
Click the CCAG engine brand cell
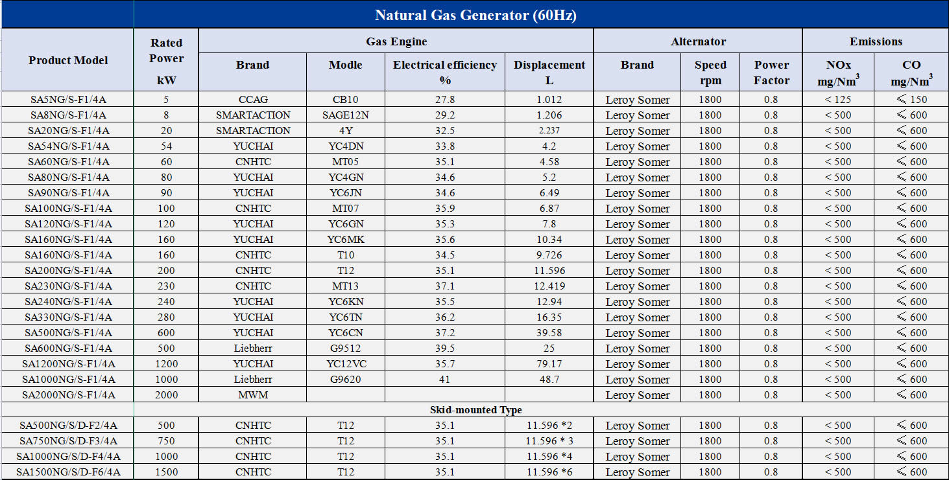pyautogui.click(x=253, y=100)
